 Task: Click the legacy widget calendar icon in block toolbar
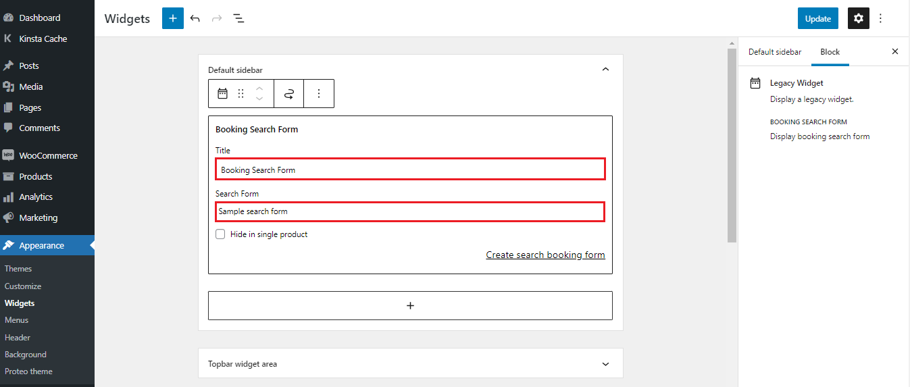pyautogui.click(x=222, y=94)
